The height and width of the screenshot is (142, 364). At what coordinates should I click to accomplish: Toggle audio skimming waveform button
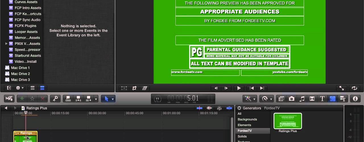[x=209, y=108]
